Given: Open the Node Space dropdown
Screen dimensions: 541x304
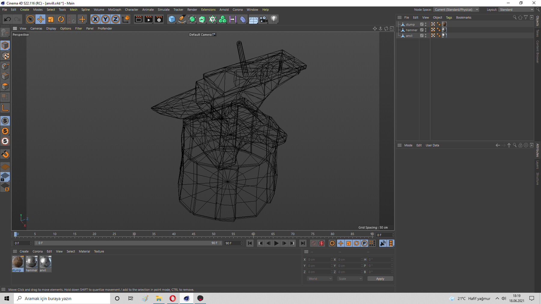Looking at the screenshot, I should 456,10.
